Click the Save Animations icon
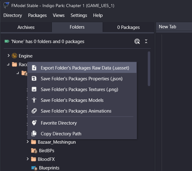 [x=34, y=111]
